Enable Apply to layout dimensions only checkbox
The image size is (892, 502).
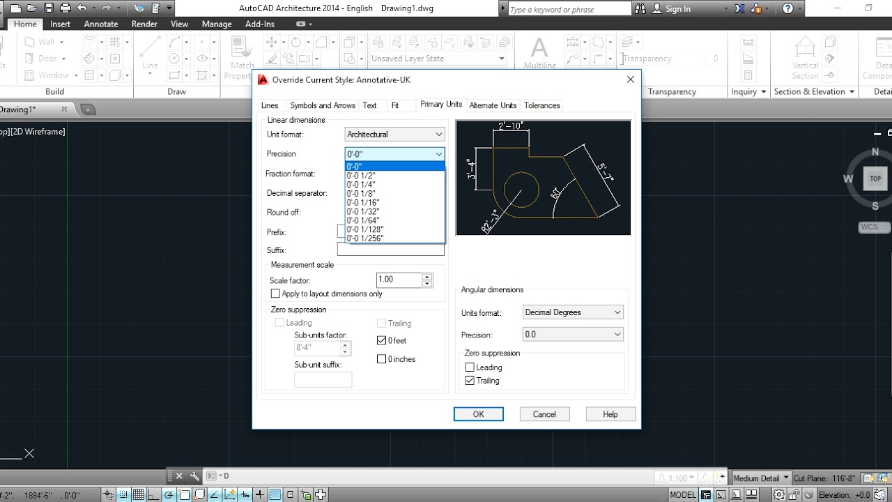pyautogui.click(x=275, y=294)
